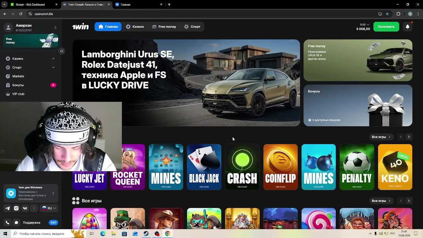Open the Telegram social link
This screenshot has height=238, width=423.
point(8,208)
